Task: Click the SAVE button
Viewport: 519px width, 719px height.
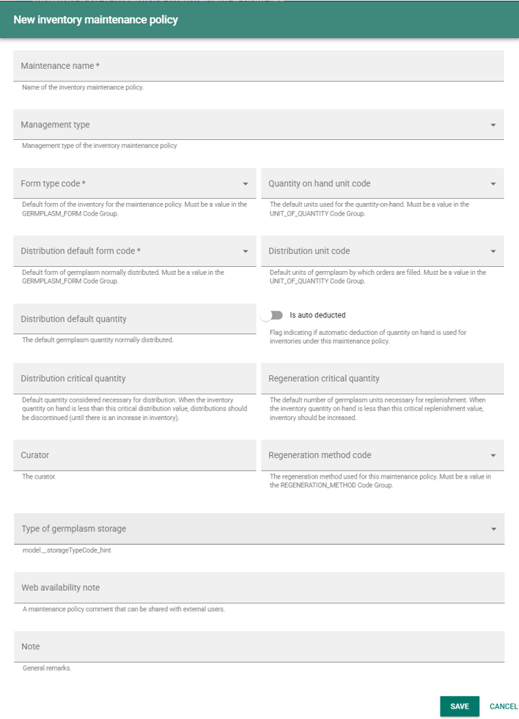Action: 460,707
